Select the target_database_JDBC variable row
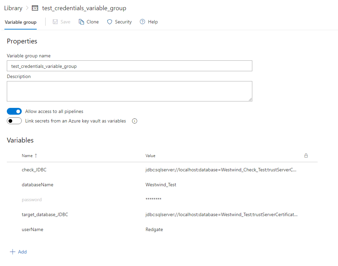This screenshot has width=338, height=266. tap(45, 214)
